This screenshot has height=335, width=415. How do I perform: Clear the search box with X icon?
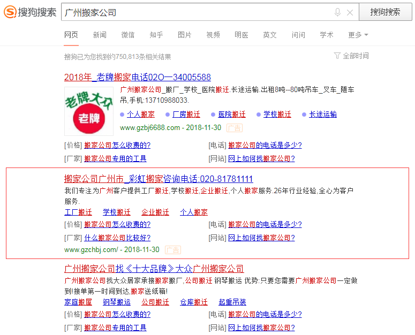click(x=350, y=12)
